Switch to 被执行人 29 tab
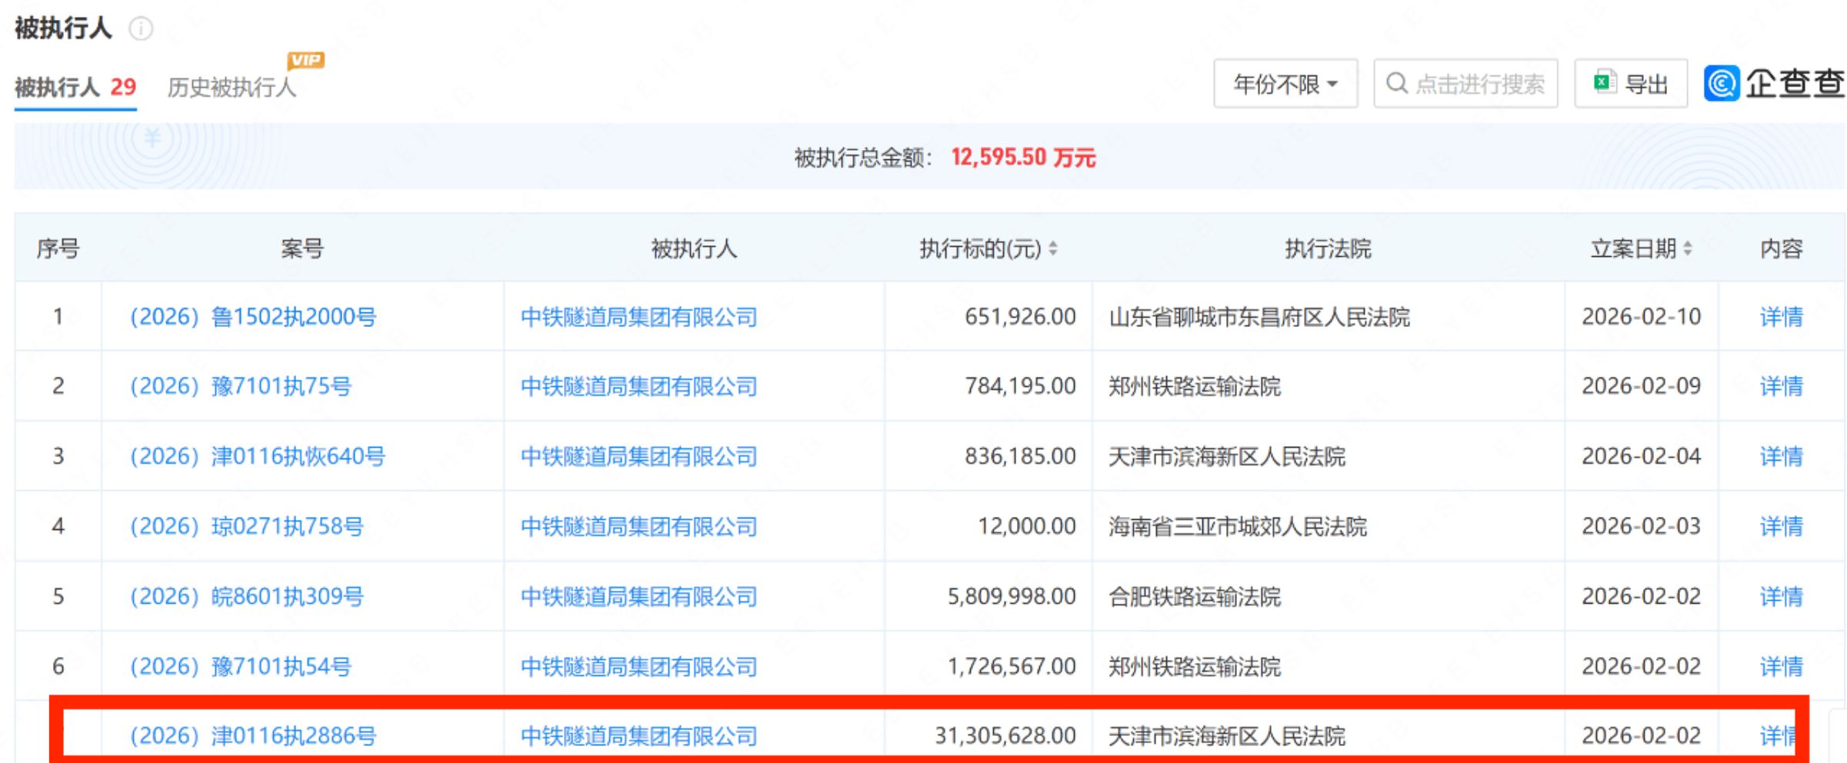 [x=75, y=87]
